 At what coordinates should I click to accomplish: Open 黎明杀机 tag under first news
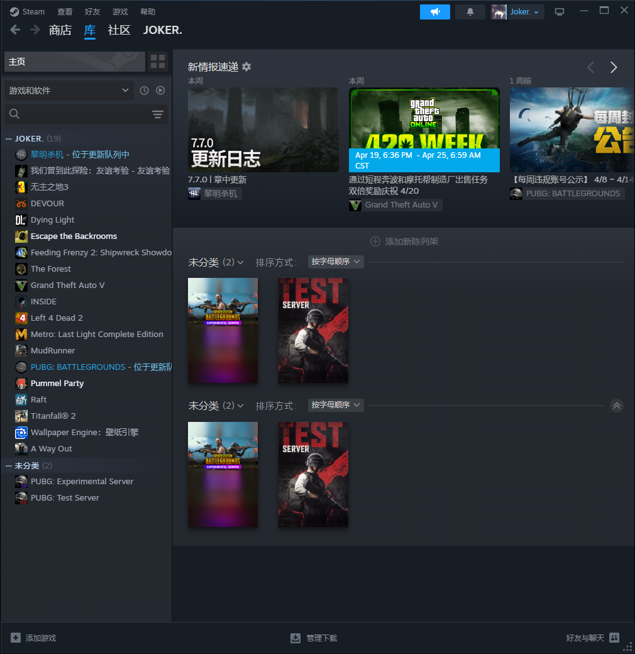pyautogui.click(x=215, y=194)
